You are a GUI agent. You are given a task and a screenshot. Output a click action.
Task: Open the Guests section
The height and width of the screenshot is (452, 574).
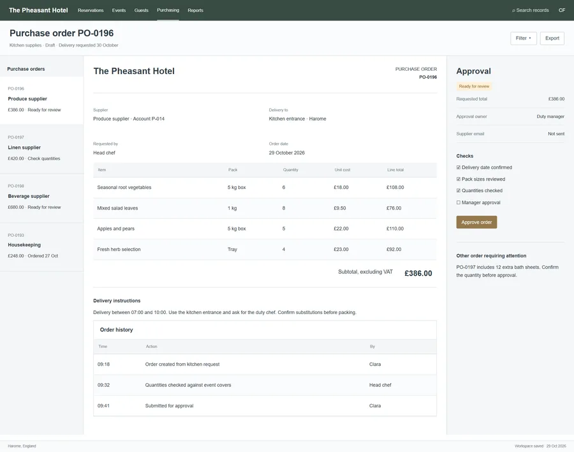pos(142,10)
